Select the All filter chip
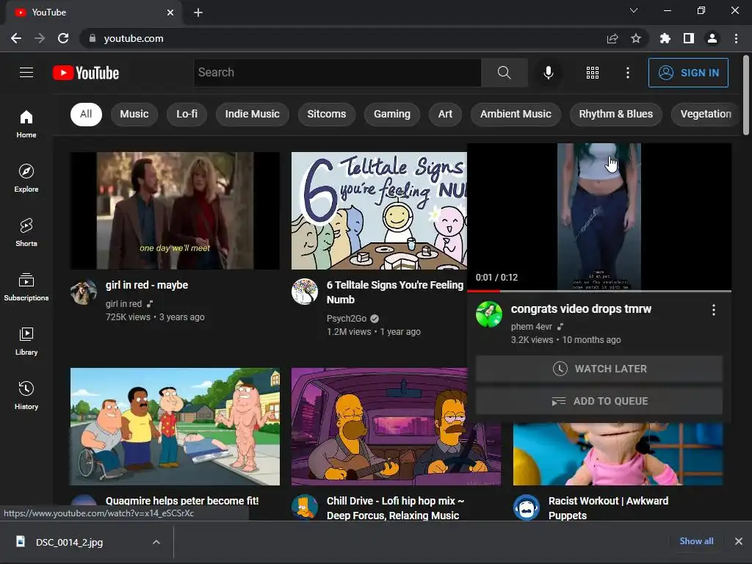The image size is (752, 564). tap(86, 114)
